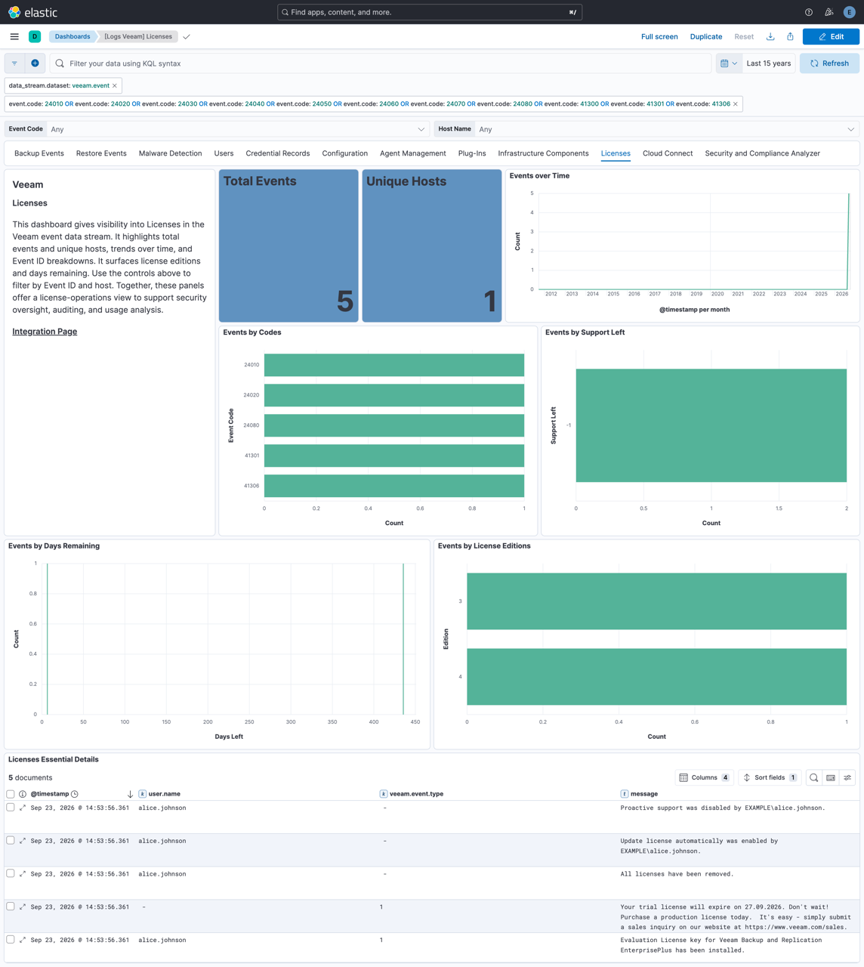Viewport: 864px width, 967px height.
Task: Switch to Security and Compliance Analyzer tab
Action: click(x=762, y=153)
